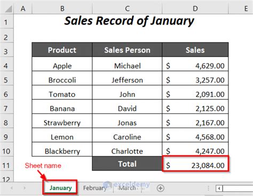Click the Select All corner triangle
The image size is (253, 196).
tap(8, 9)
